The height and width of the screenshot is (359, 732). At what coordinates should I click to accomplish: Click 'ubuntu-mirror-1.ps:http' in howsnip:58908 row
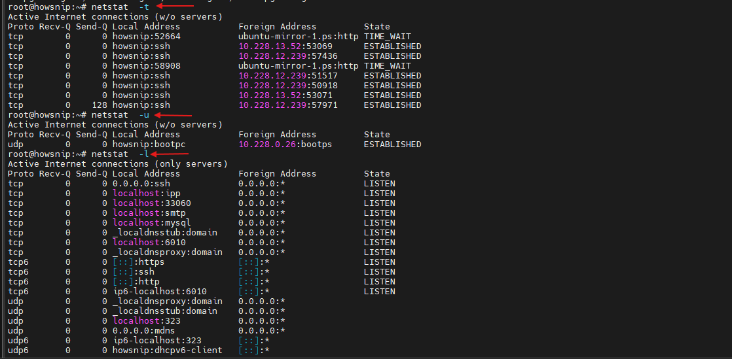coord(299,66)
